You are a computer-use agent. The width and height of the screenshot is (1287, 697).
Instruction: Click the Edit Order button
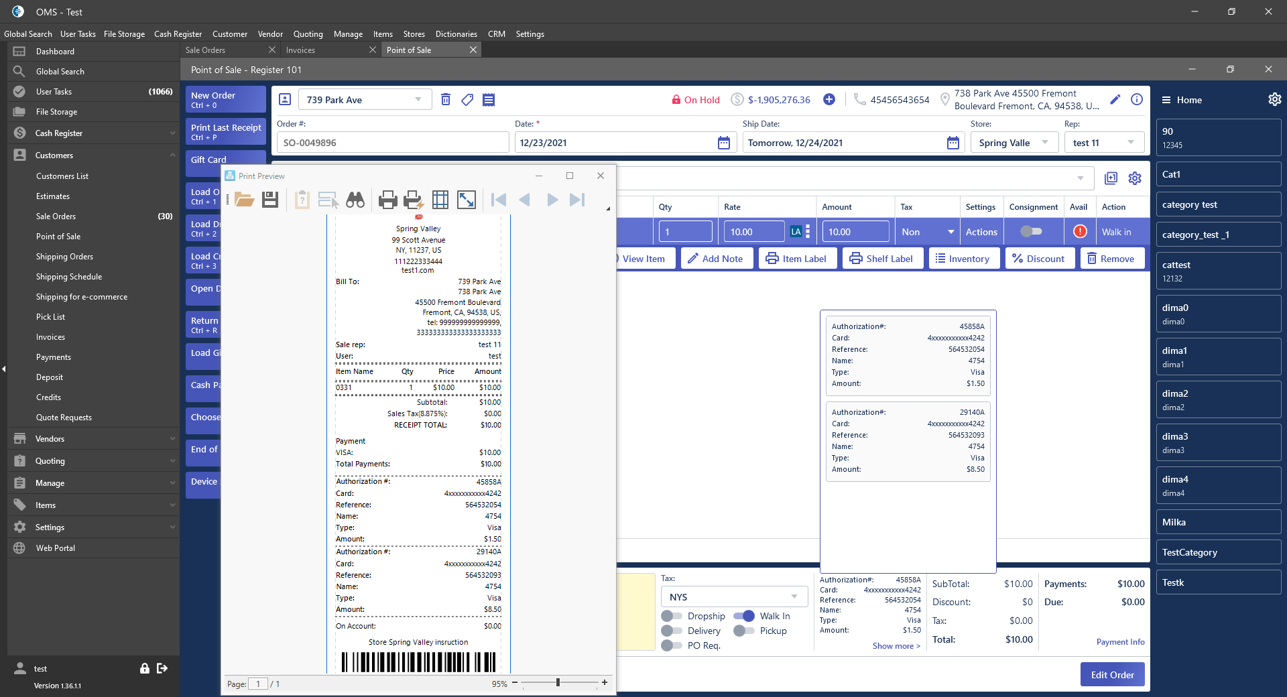point(1112,675)
